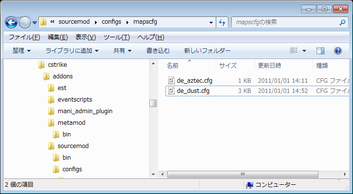Click the folder icon beside eventscripts
This screenshot has width=353, height=194.
(51, 99)
